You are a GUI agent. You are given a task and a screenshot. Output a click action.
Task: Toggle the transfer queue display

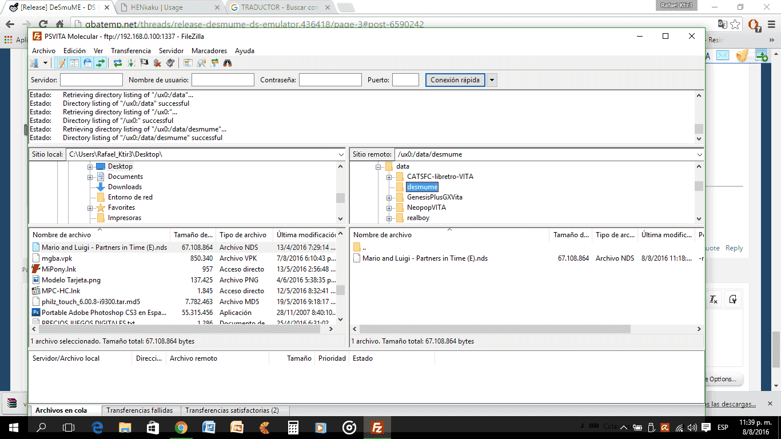(x=101, y=63)
